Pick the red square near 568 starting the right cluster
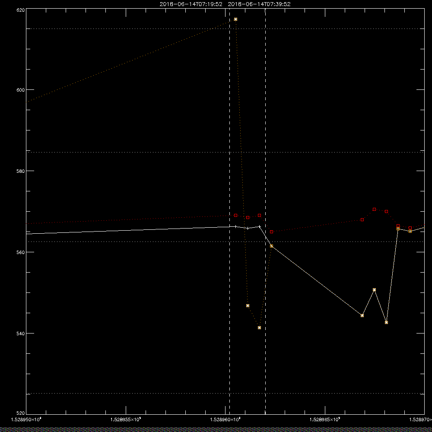 coord(362,220)
